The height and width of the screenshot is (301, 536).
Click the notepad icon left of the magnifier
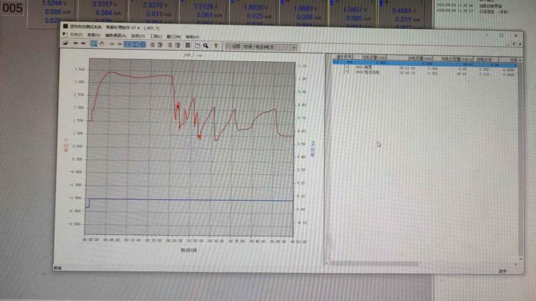(198, 45)
